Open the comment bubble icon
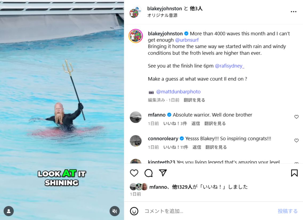This screenshot has height=220, width=303. pyautogui.click(x=148, y=173)
